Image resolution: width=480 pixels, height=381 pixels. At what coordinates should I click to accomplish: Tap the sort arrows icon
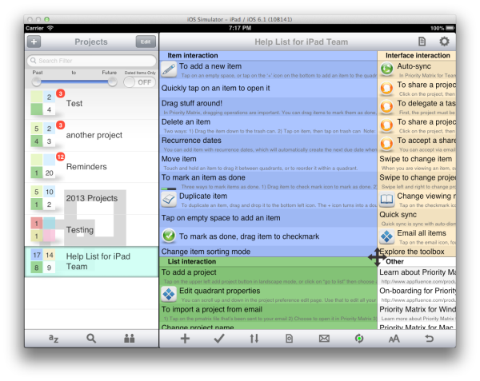point(254,339)
